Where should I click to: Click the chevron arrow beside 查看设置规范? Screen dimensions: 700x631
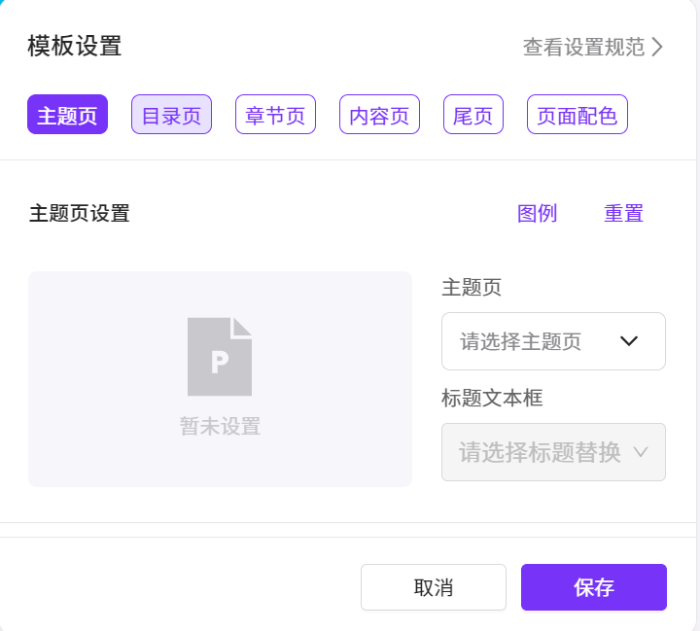click(x=658, y=47)
